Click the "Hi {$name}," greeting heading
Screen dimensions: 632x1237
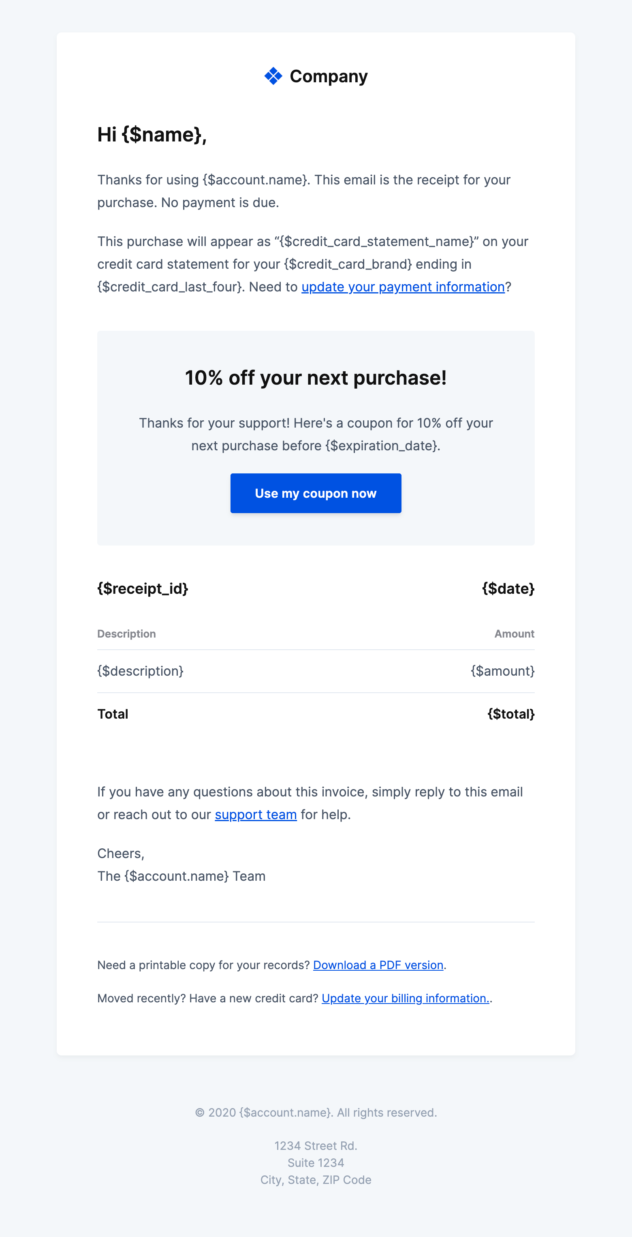tap(152, 135)
